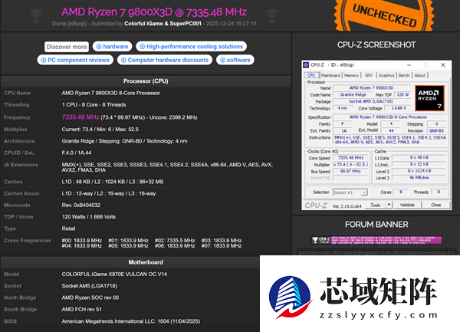Click North Bridge AMD Ryzen SOC rev 00
460x332 pixels.
[x=90, y=297]
